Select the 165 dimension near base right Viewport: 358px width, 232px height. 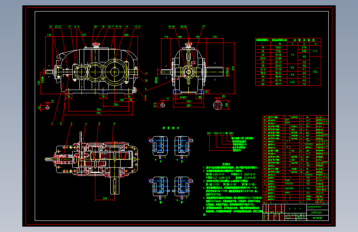(122, 100)
